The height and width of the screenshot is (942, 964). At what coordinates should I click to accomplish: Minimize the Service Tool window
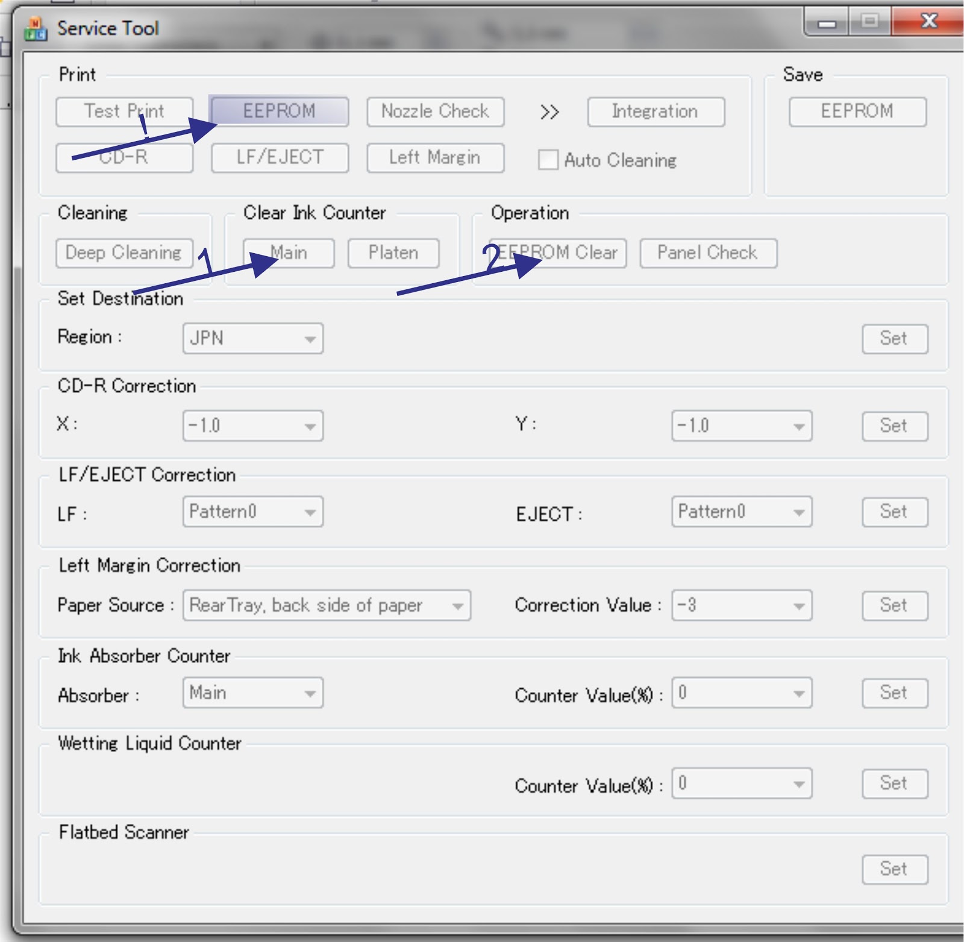click(x=827, y=23)
